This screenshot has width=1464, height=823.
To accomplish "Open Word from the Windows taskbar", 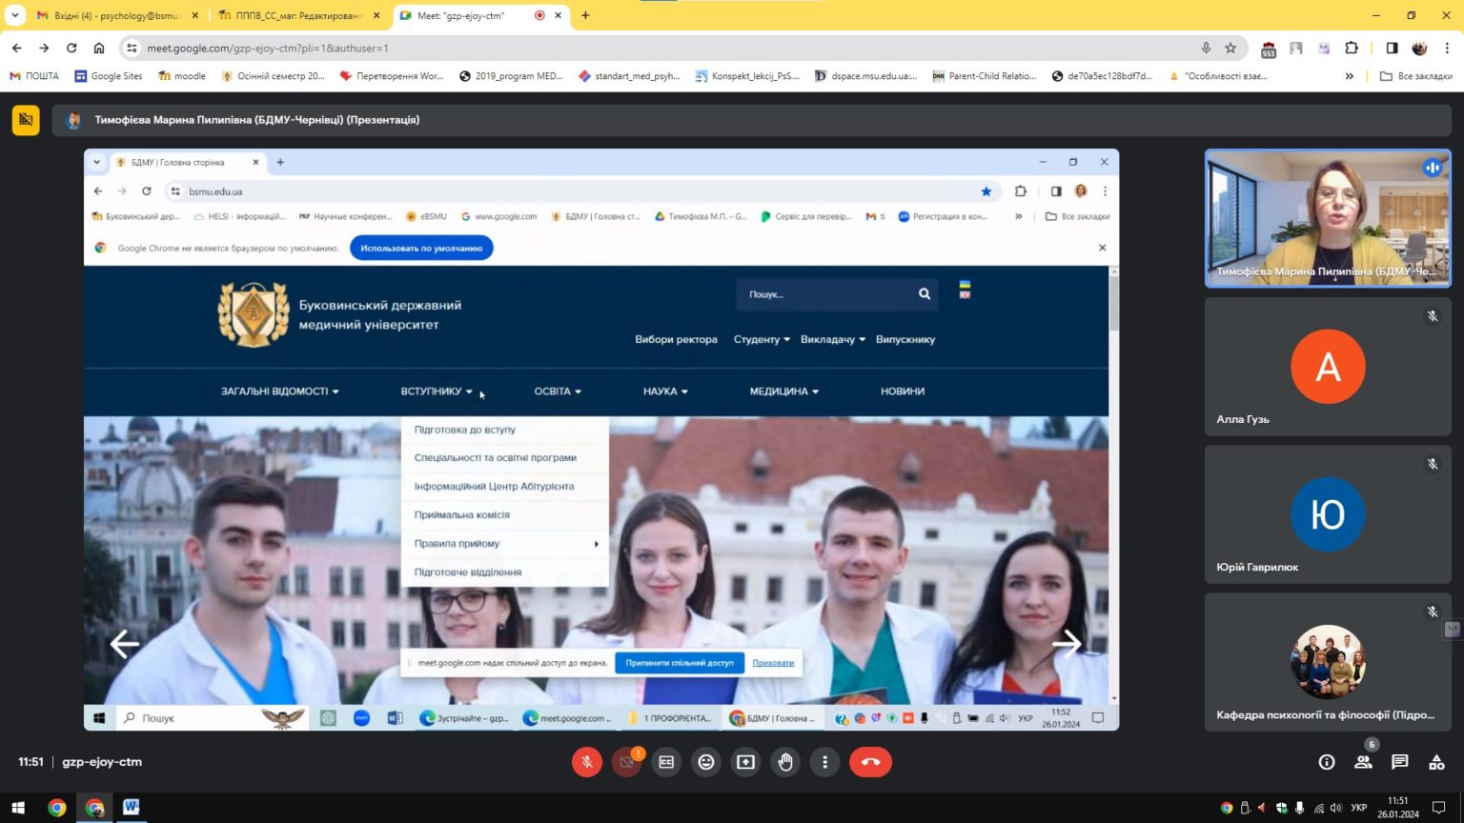I will click(x=132, y=808).
